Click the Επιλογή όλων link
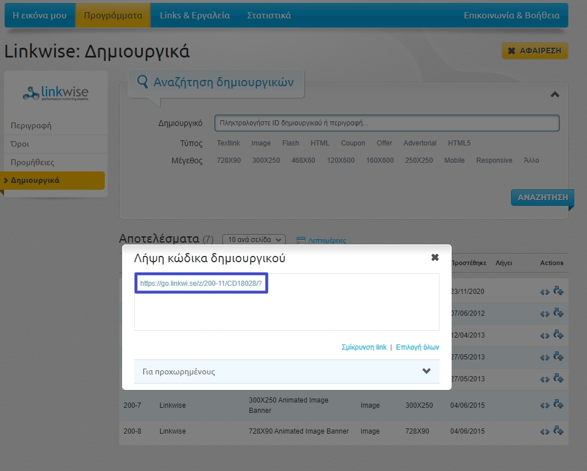 (418, 347)
